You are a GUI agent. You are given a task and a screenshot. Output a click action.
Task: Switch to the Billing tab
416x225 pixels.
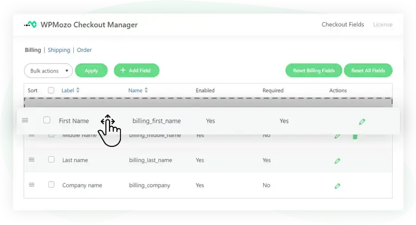point(33,50)
